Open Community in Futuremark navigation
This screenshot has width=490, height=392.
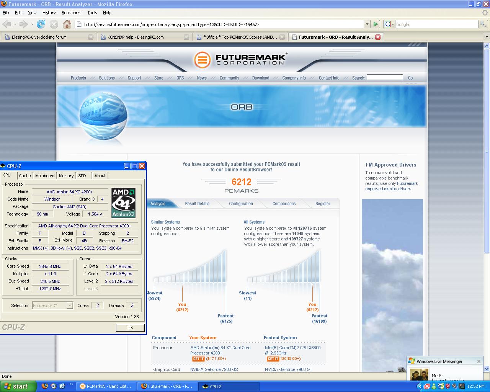(229, 78)
